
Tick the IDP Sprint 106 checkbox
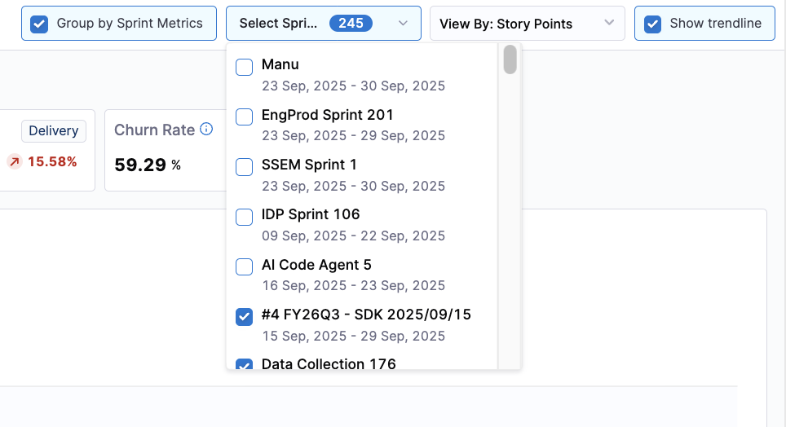pyautogui.click(x=244, y=217)
